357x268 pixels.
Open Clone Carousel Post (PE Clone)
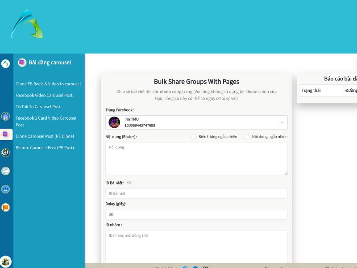(x=45, y=136)
